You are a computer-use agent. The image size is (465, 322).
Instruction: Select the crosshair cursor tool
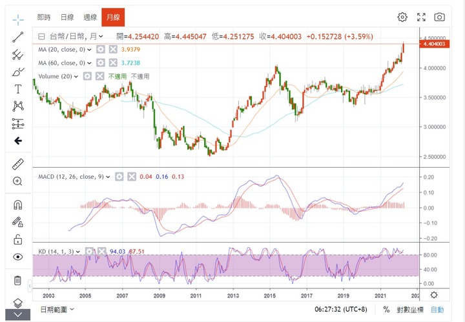[x=18, y=19]
